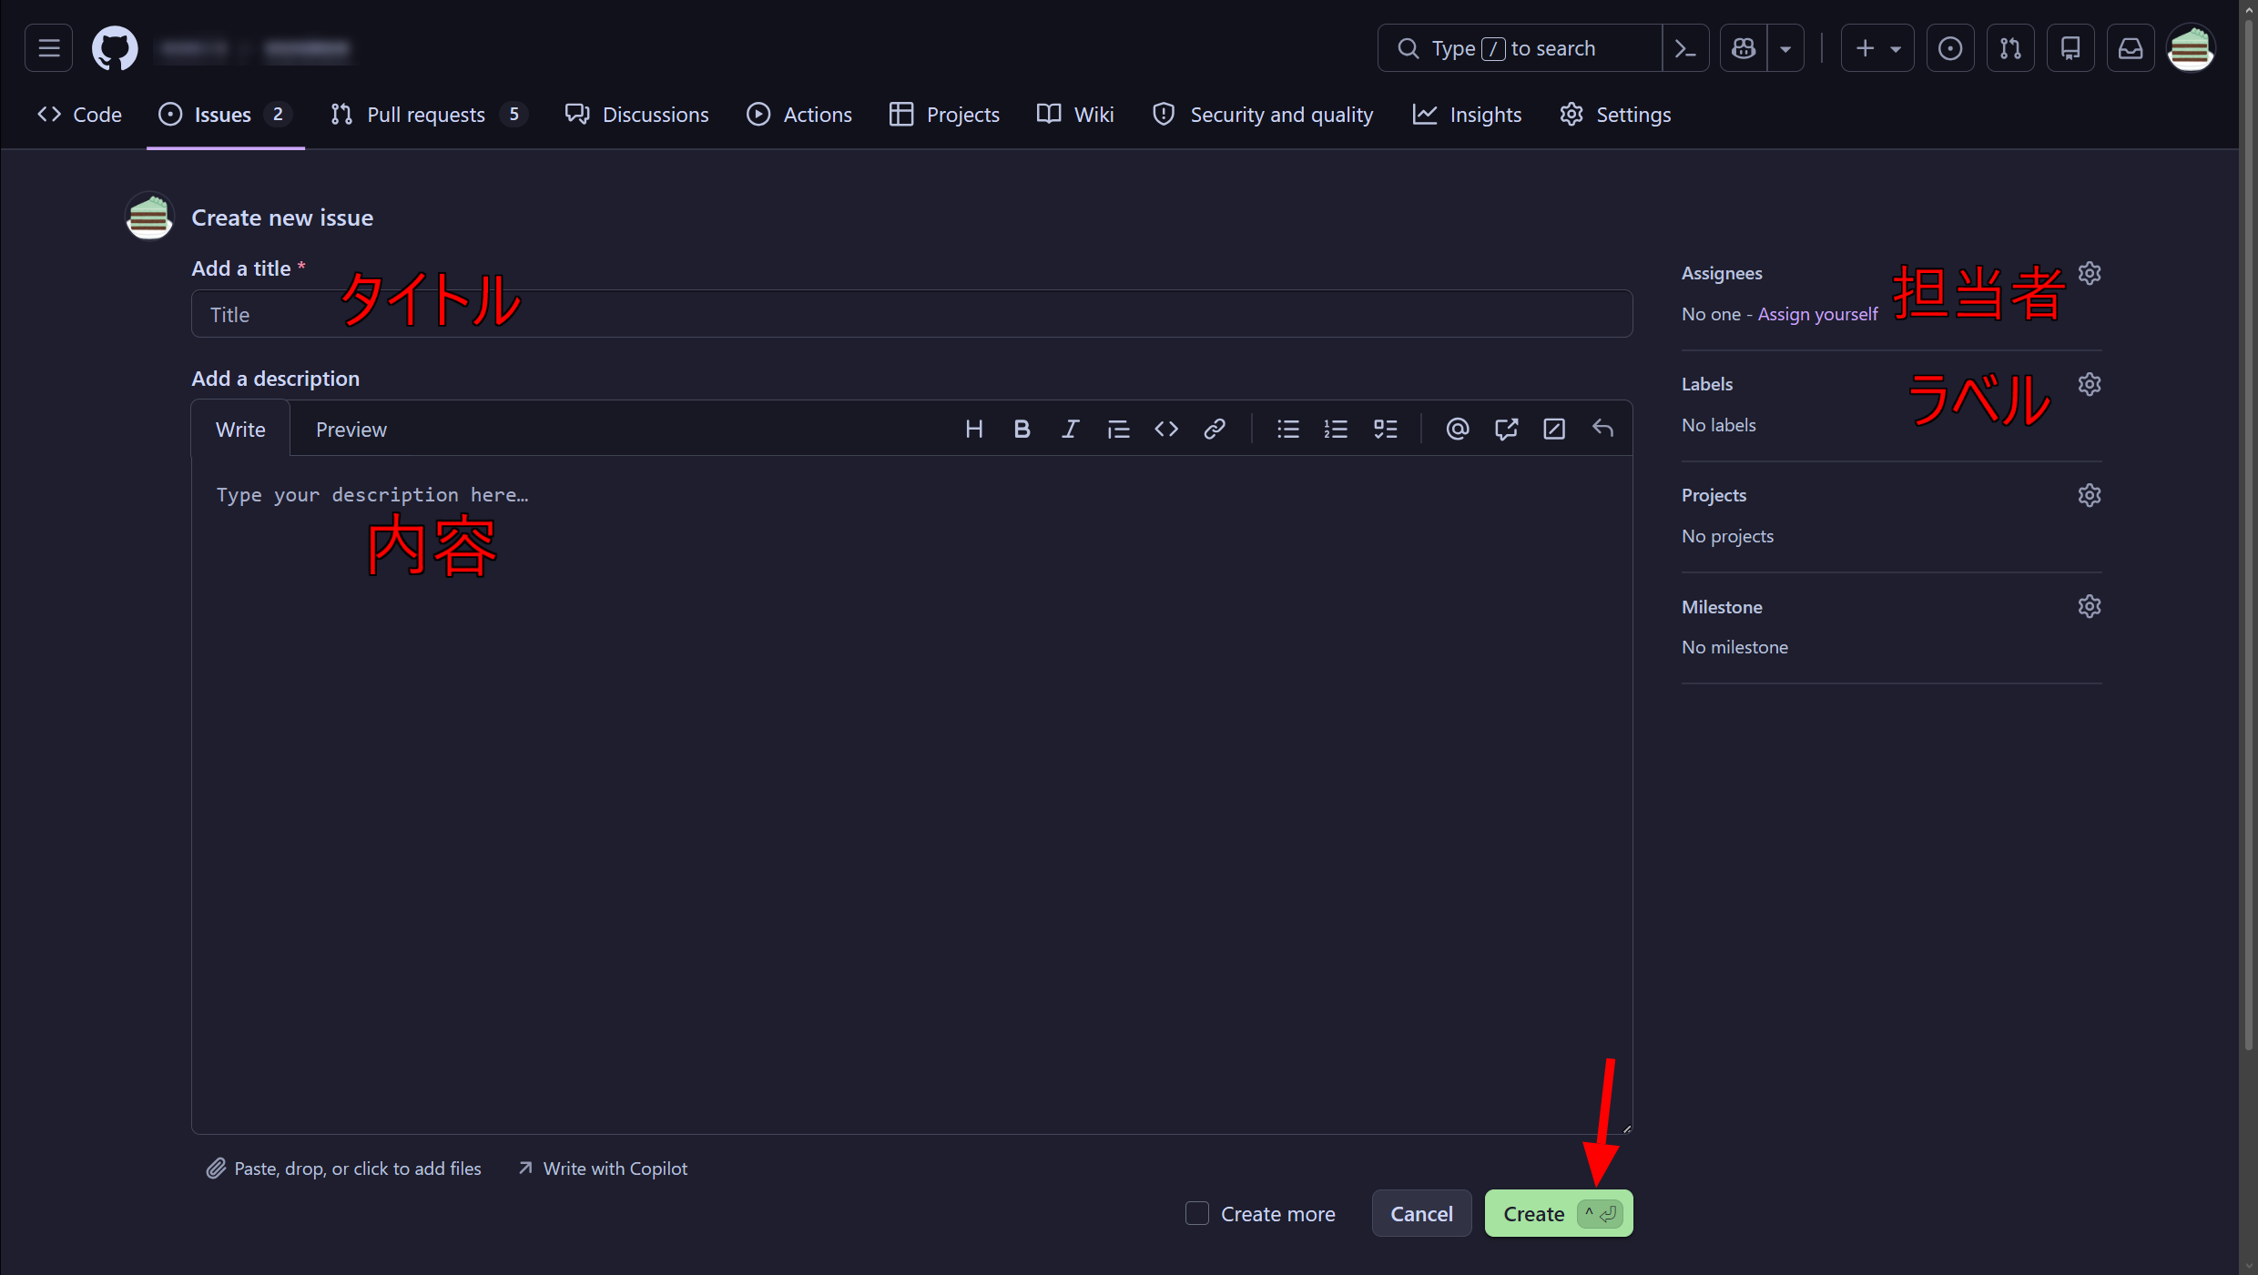Insert an unordered bullet list

click(1287, 429)
